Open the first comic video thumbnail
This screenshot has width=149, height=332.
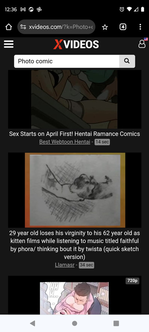coord(75,99)
